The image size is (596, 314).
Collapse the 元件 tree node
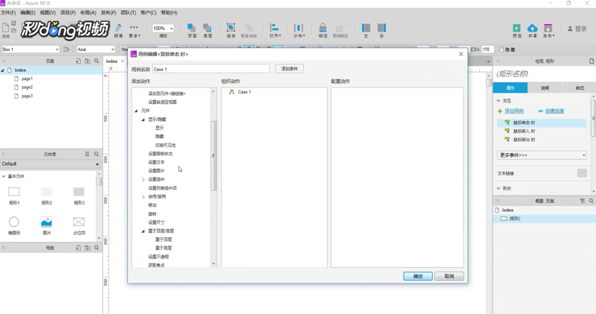[136, 111]
